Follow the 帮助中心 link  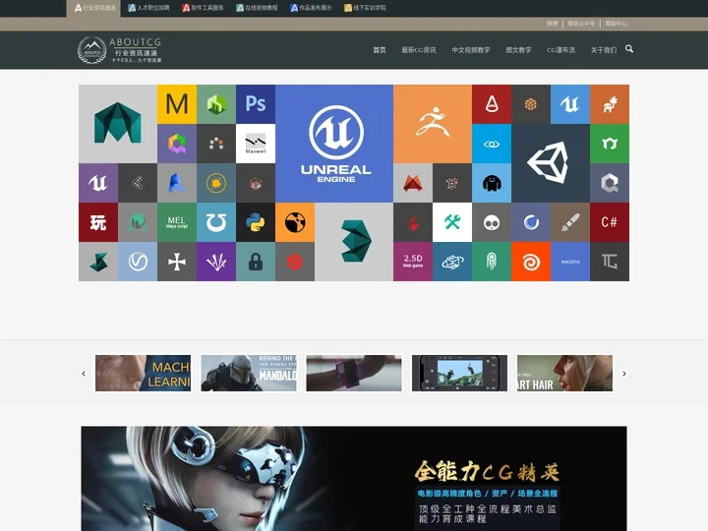click(616, 24)
